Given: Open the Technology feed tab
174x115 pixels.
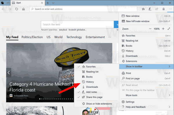Looking at the screenshot, I should pyautogui.click(x=74, y=37).
